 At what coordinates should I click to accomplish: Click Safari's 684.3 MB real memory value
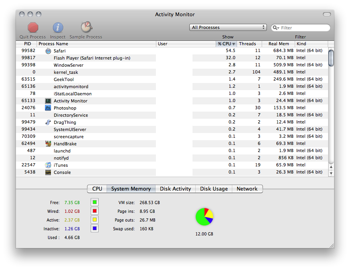283,50
